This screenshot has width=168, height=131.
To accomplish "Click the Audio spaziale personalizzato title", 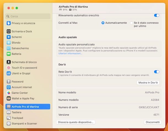I will point(77,44).
